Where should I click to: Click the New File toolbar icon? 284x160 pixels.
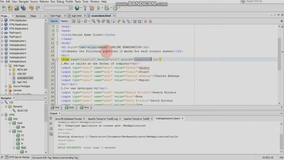click(x=4, y=8)
